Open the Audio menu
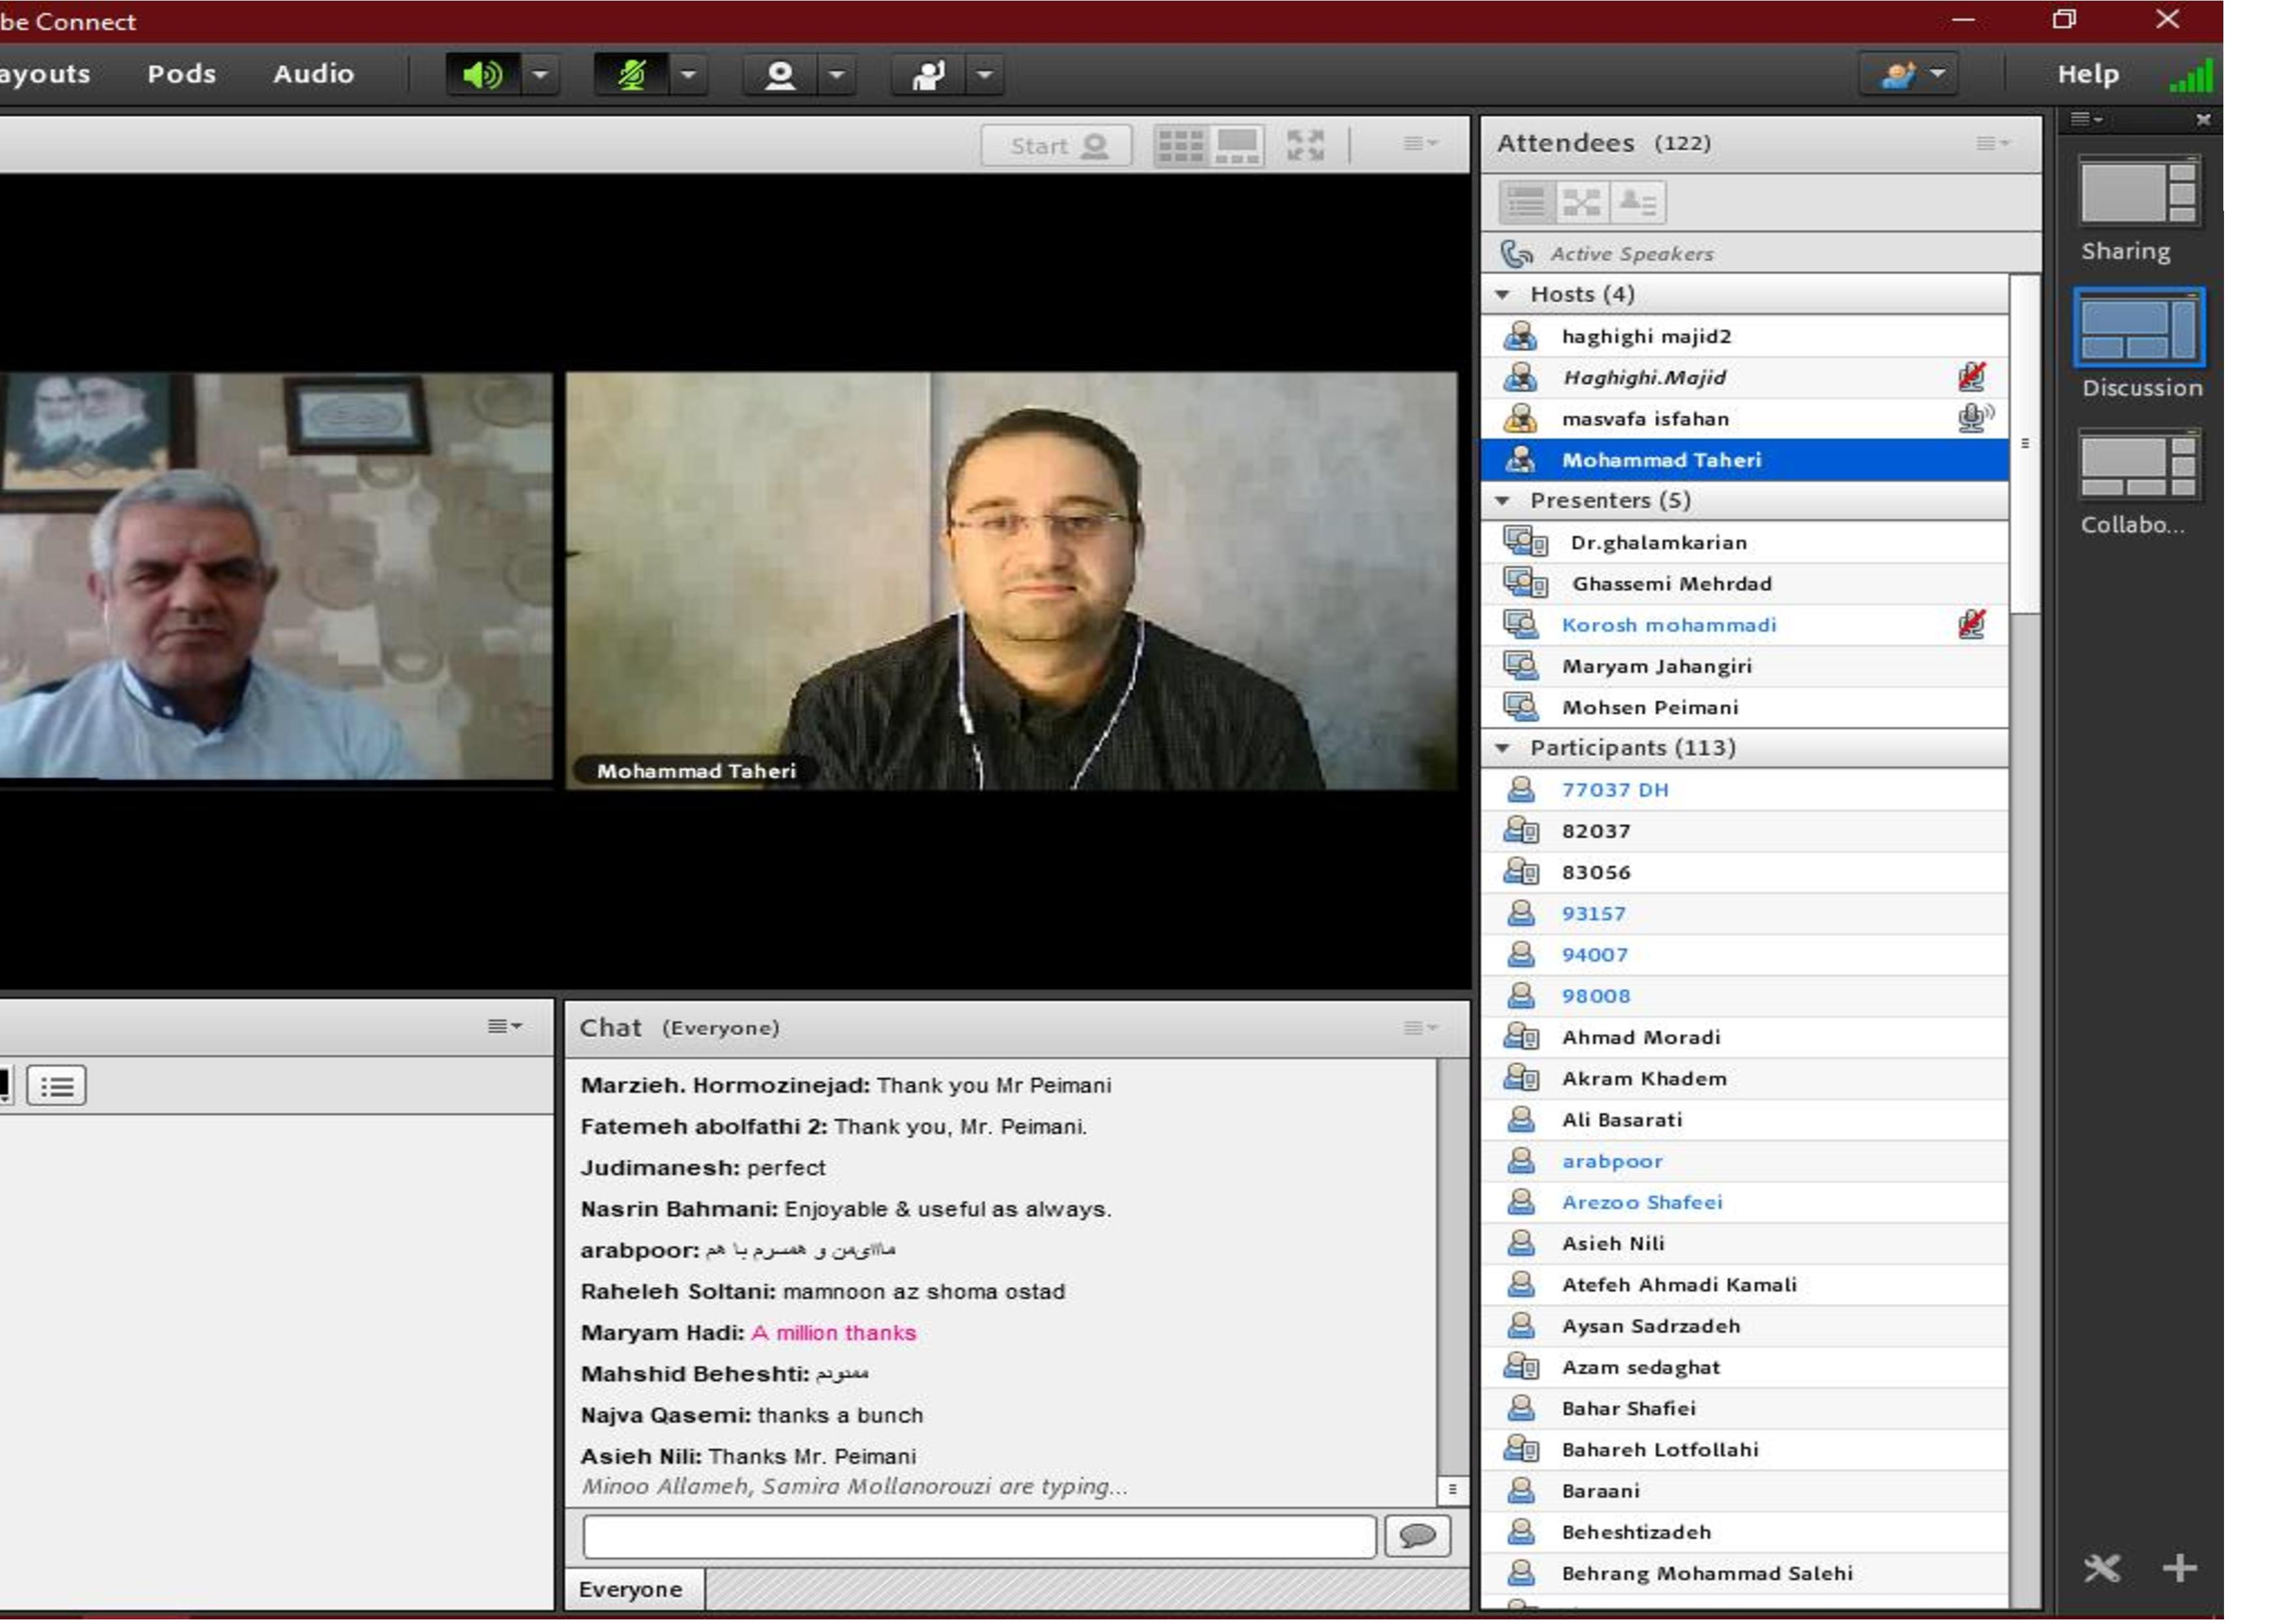This screenshot has height=1624, width=2296. [x=313, y=74]
